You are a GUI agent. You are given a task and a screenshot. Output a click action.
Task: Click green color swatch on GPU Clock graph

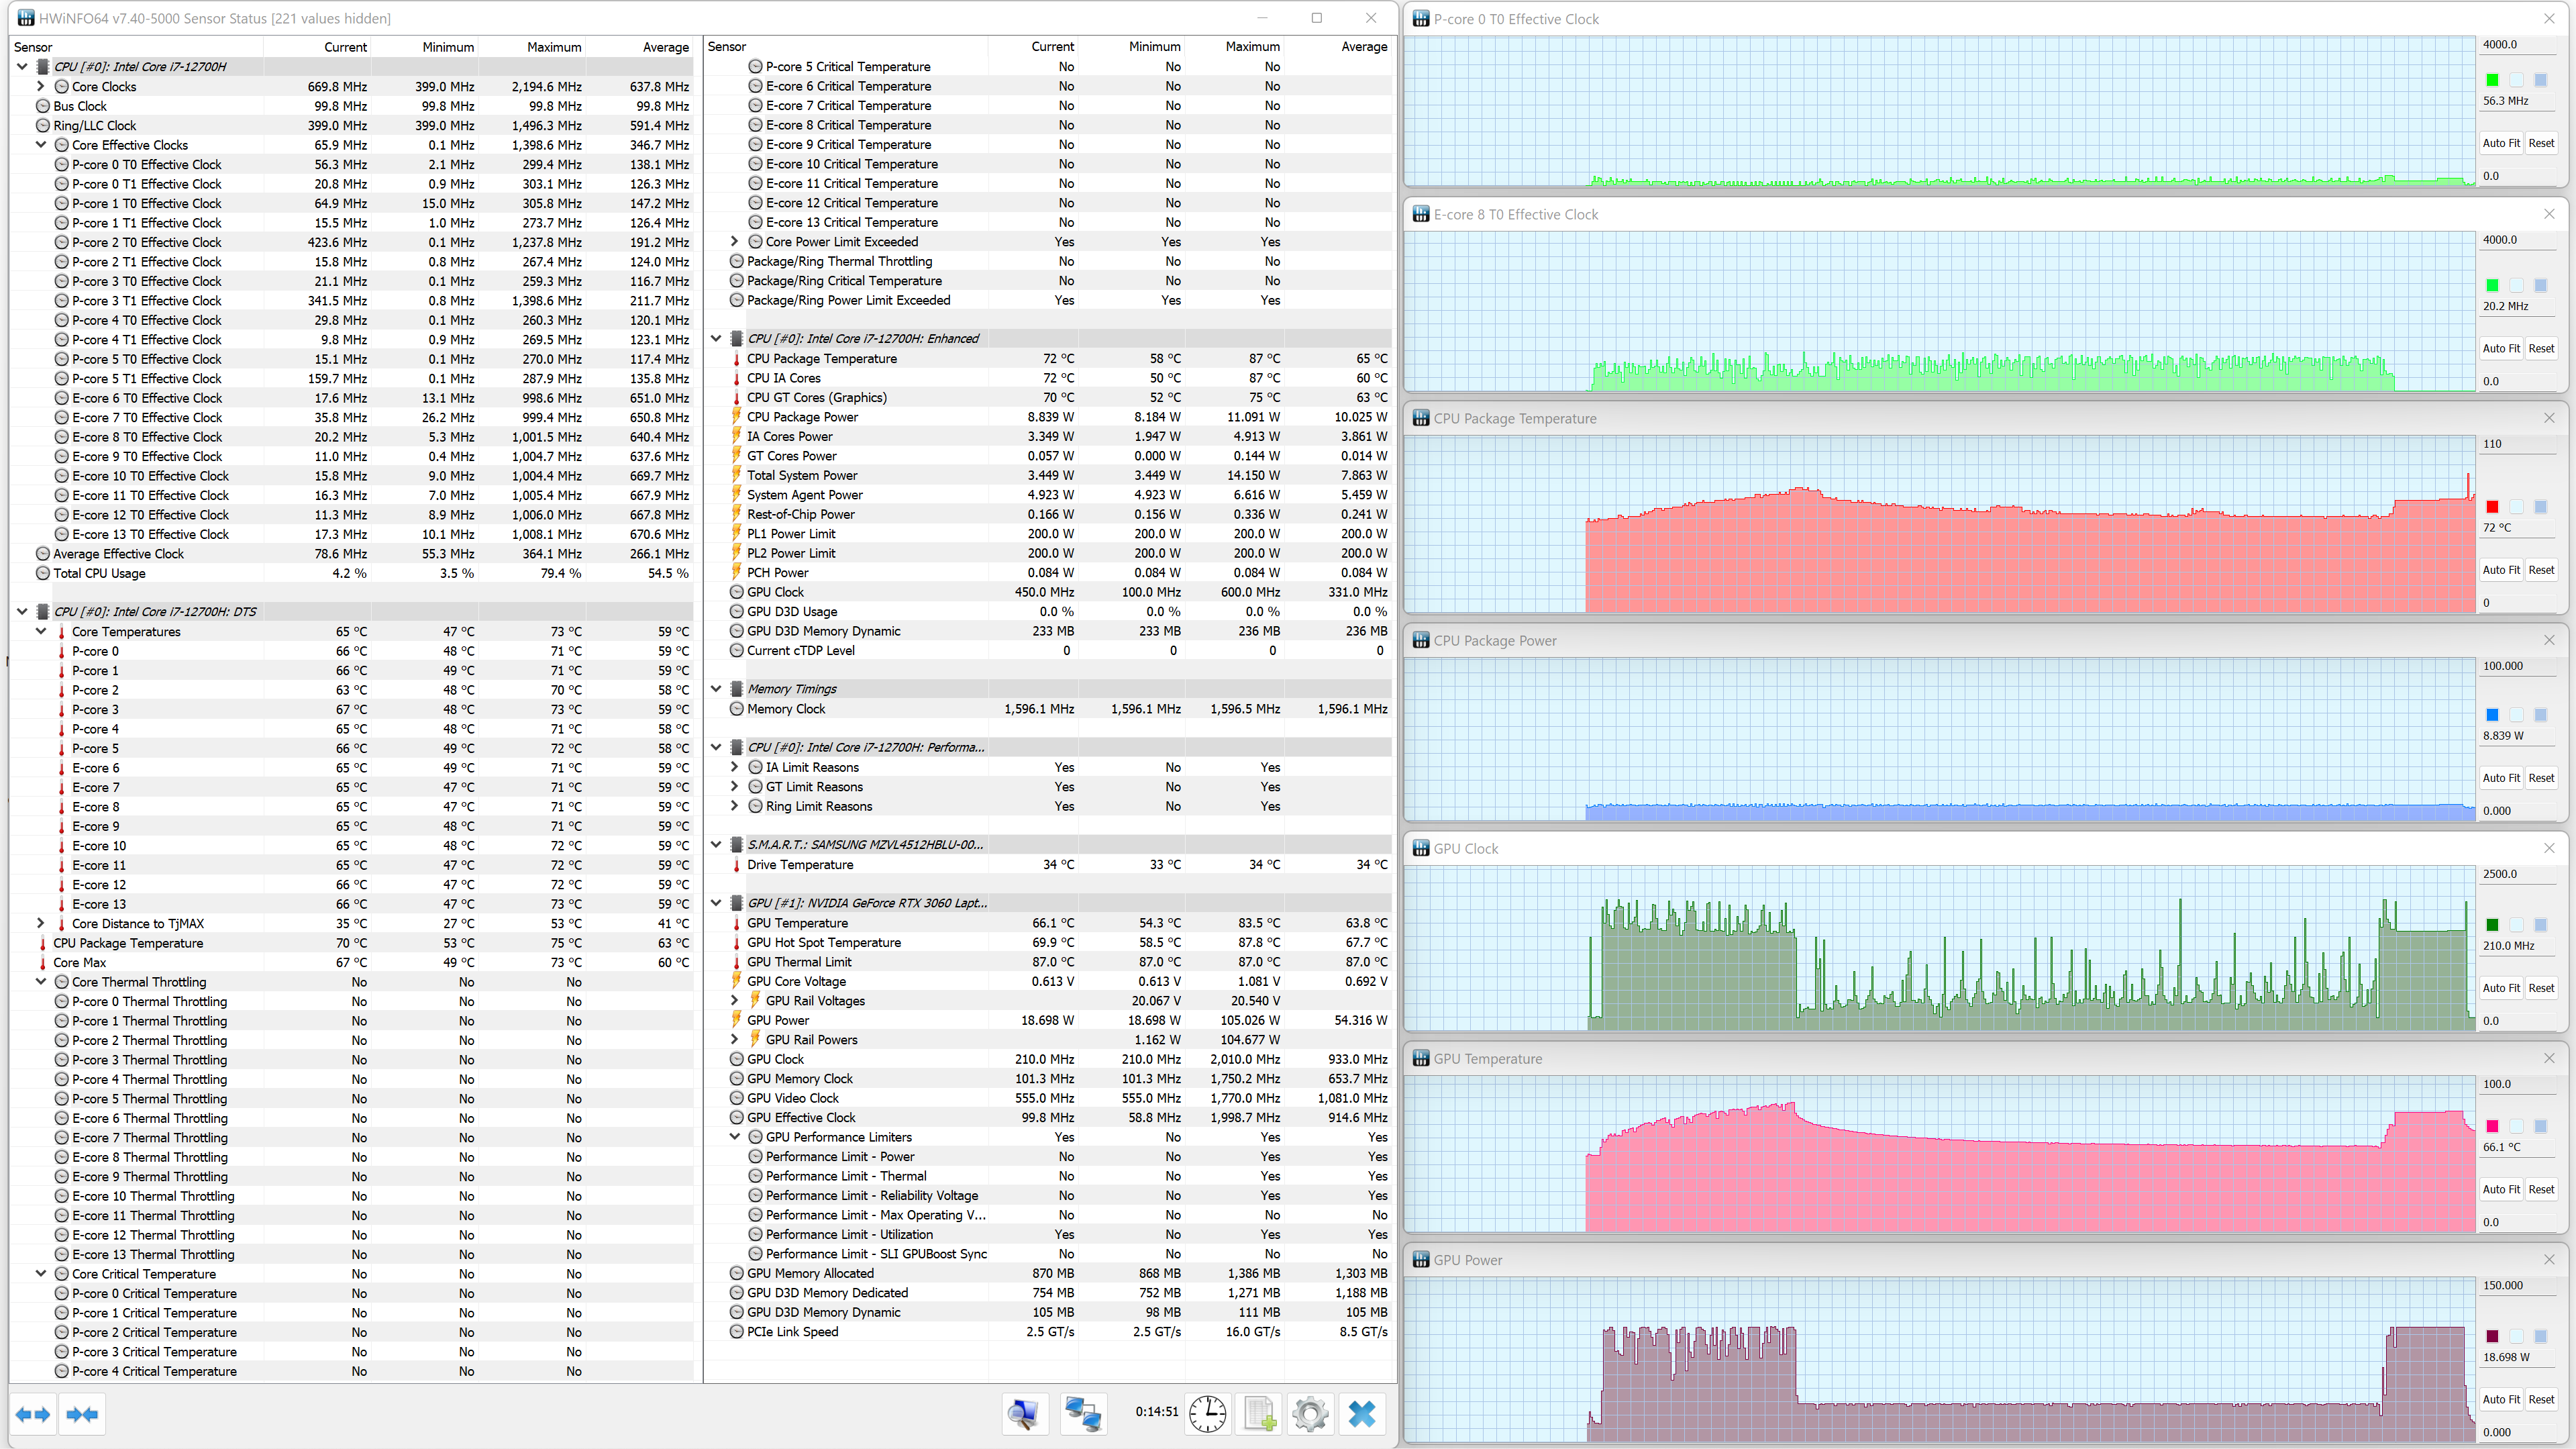[2492, 925]
